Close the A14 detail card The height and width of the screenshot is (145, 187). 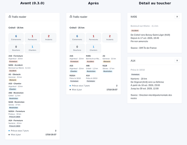tap(177, 61)
